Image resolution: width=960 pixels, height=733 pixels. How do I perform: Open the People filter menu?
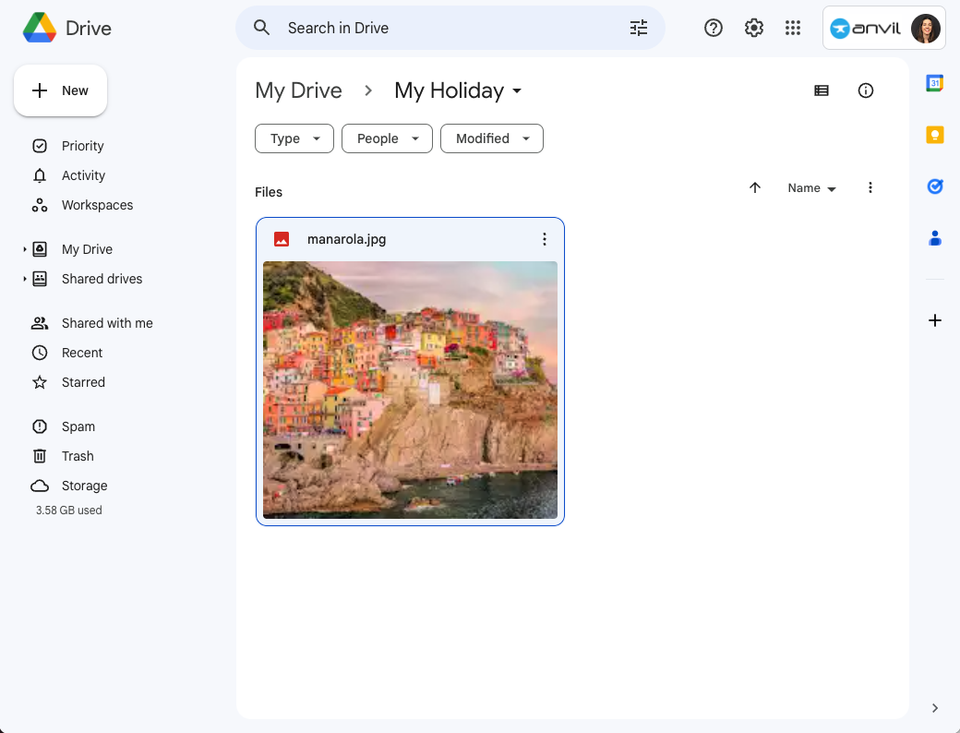tap(387, 138)
